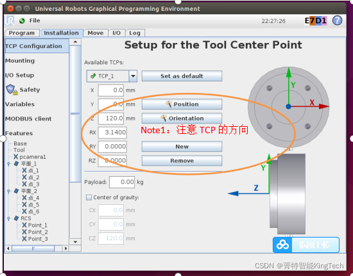Open the I/O tab
Image resolution: width=353 pixels, height=276 pixels.
click(x=116, y=33)
